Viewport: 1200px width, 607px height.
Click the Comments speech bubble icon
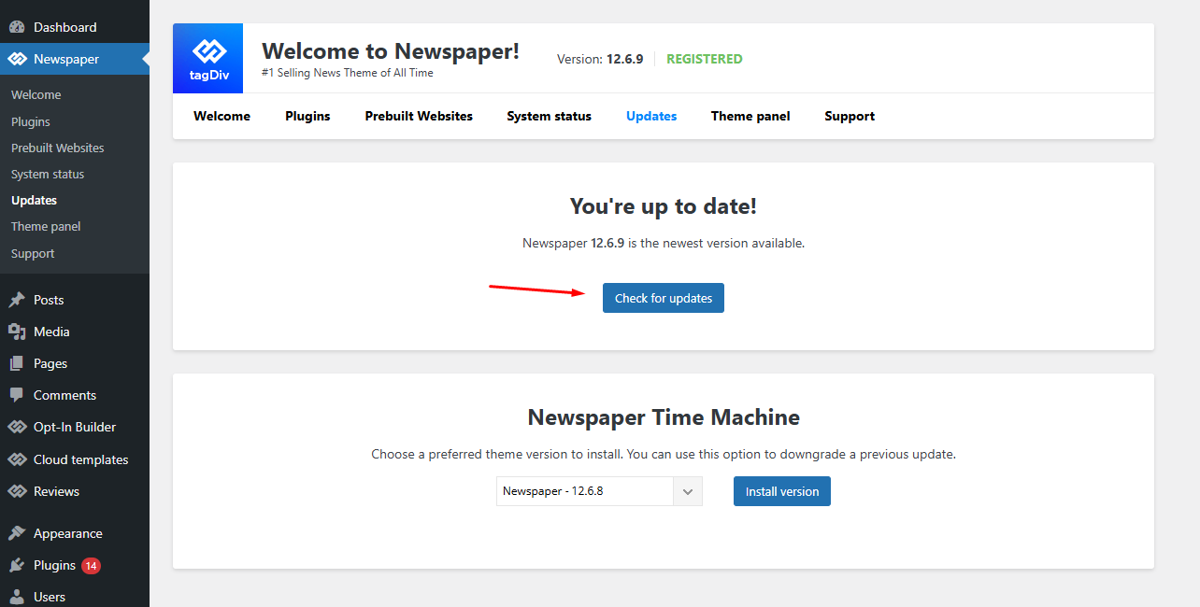pyautogui.click(x=17, y=395)
